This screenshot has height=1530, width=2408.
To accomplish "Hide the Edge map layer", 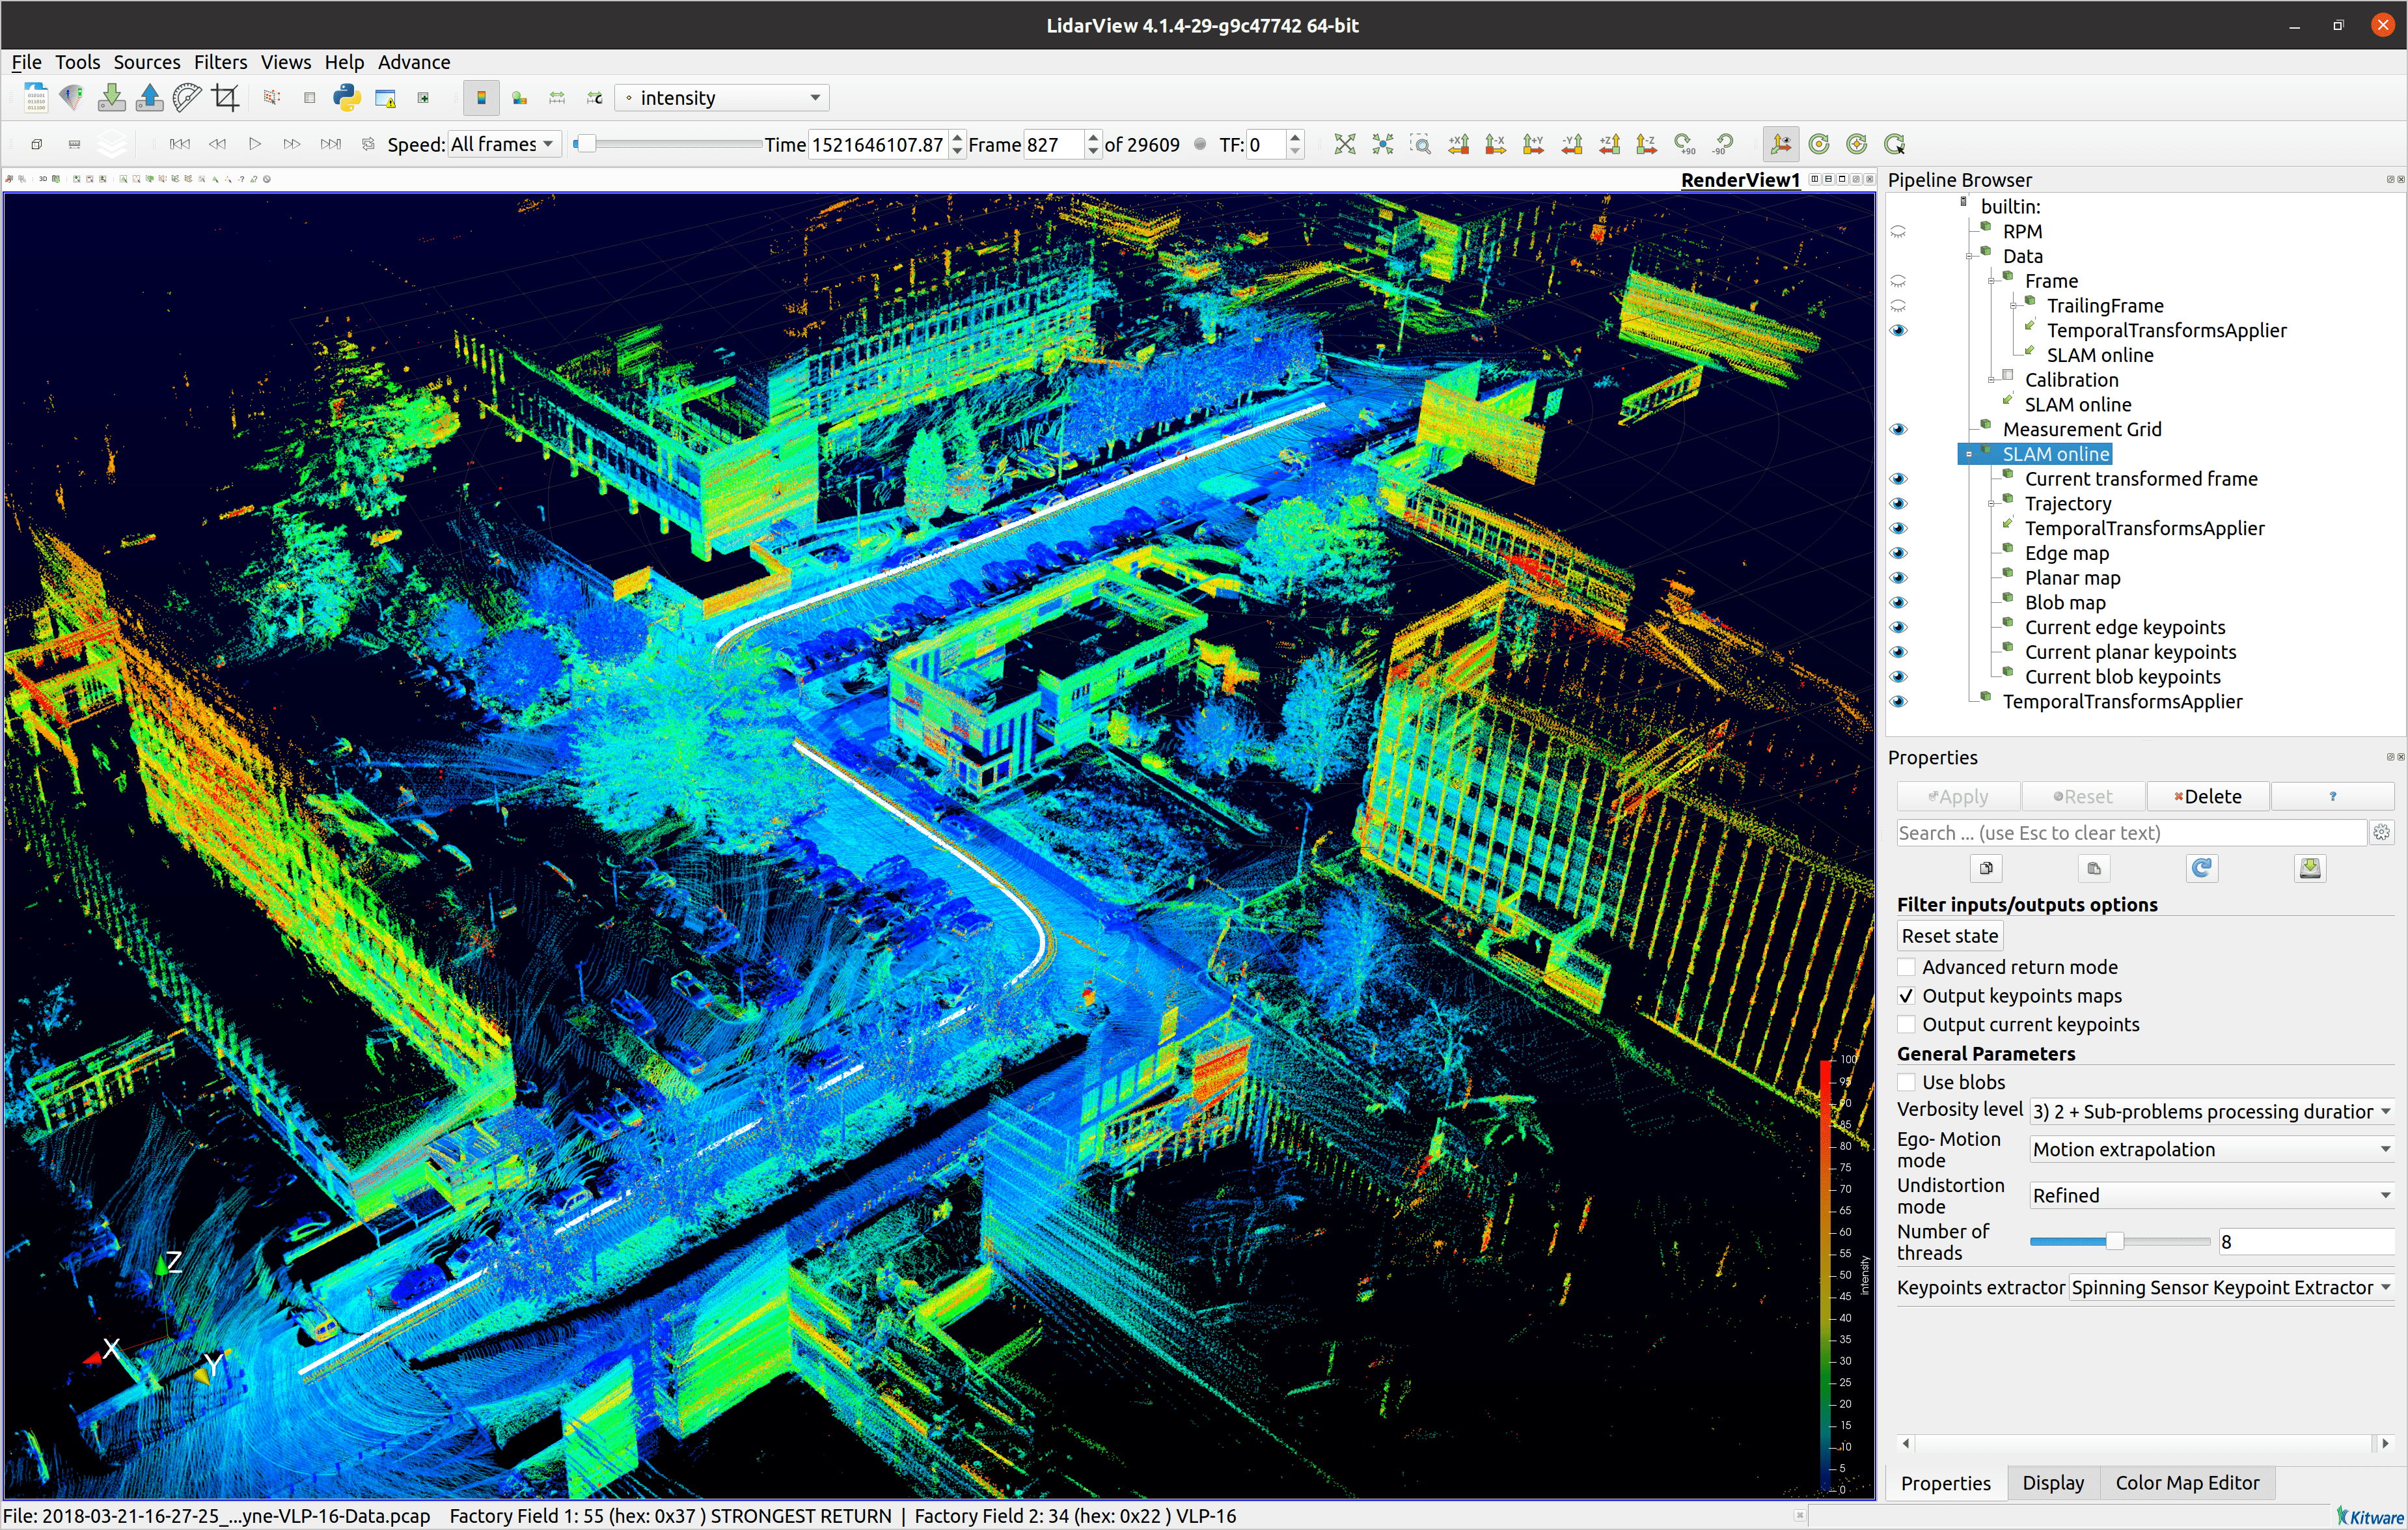I will tap(1898, 553).
